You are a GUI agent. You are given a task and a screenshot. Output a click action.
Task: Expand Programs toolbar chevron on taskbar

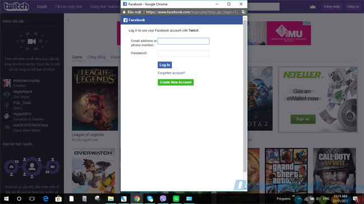pos(293,196)
